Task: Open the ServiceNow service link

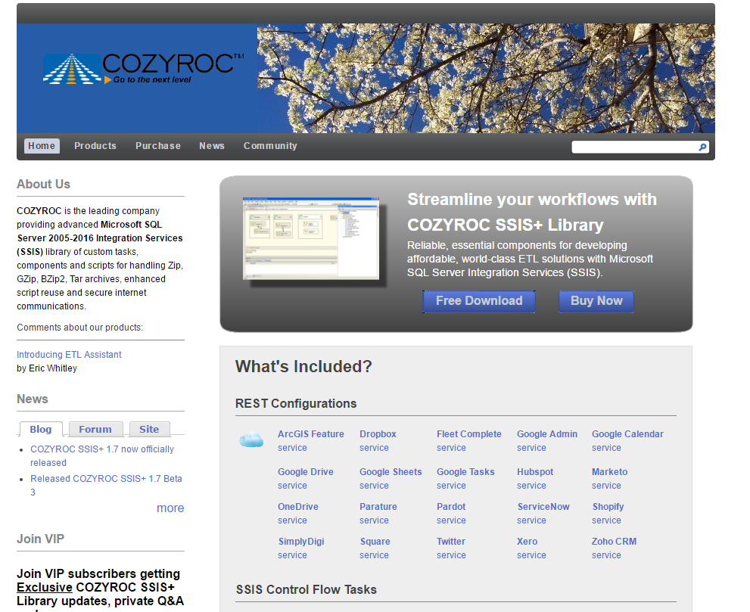Action: 543,514
